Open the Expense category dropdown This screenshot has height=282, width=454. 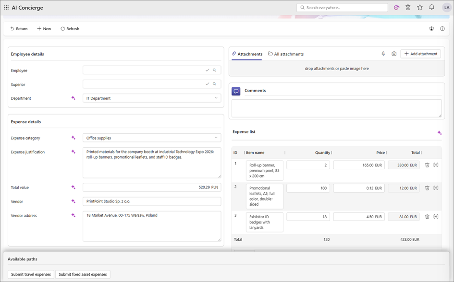(216, 138)
